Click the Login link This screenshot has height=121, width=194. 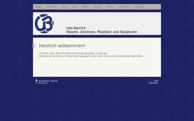click(x=156, y=80)
